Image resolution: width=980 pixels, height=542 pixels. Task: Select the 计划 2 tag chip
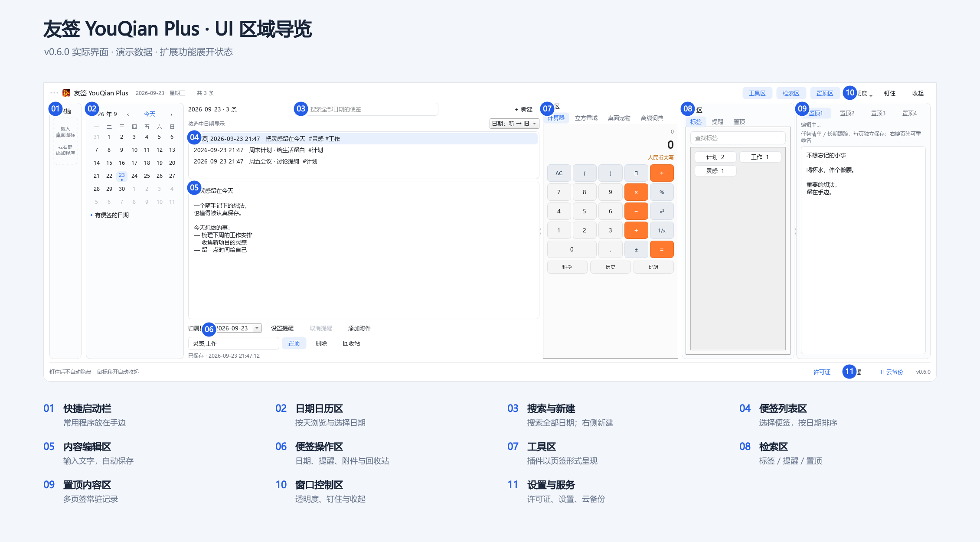click(715, 157)
